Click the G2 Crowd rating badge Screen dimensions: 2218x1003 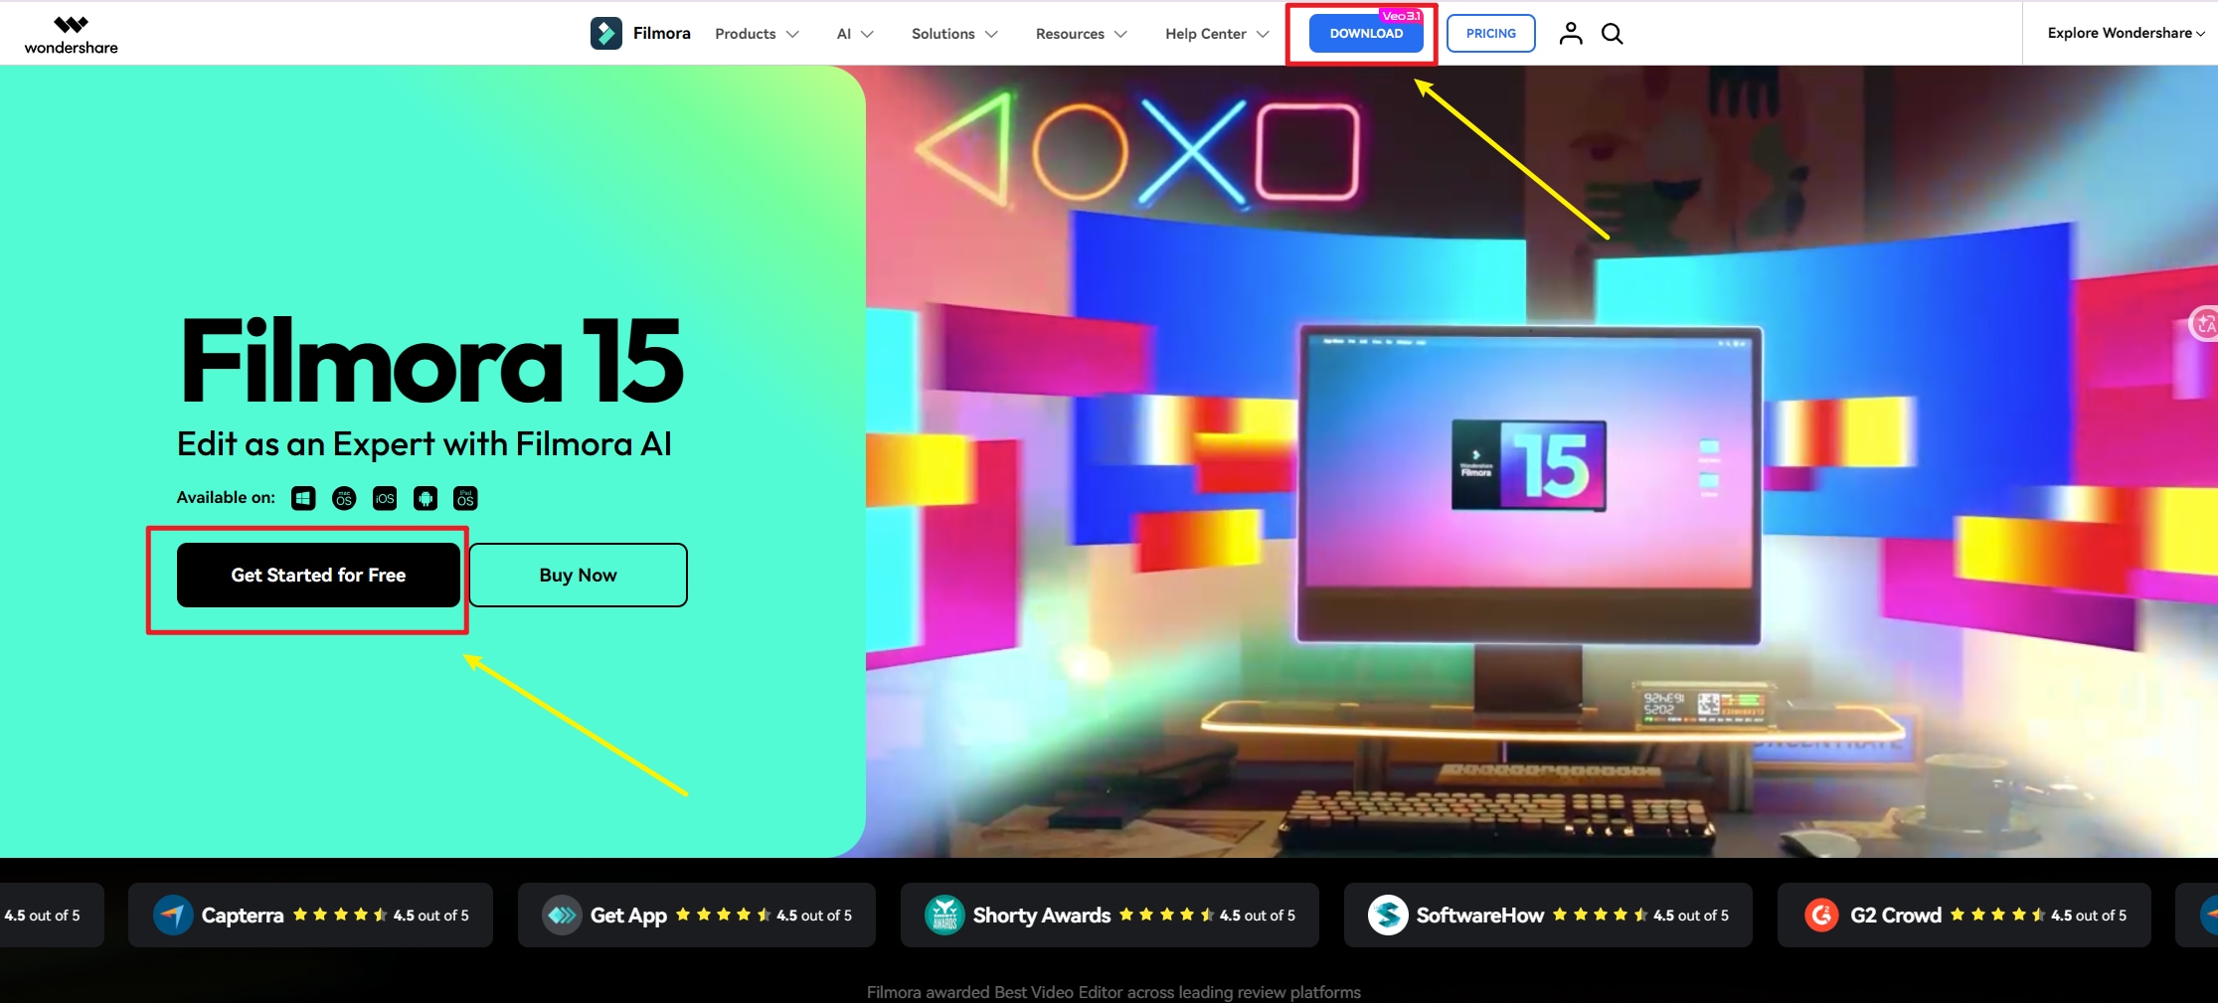[1963, 915]
